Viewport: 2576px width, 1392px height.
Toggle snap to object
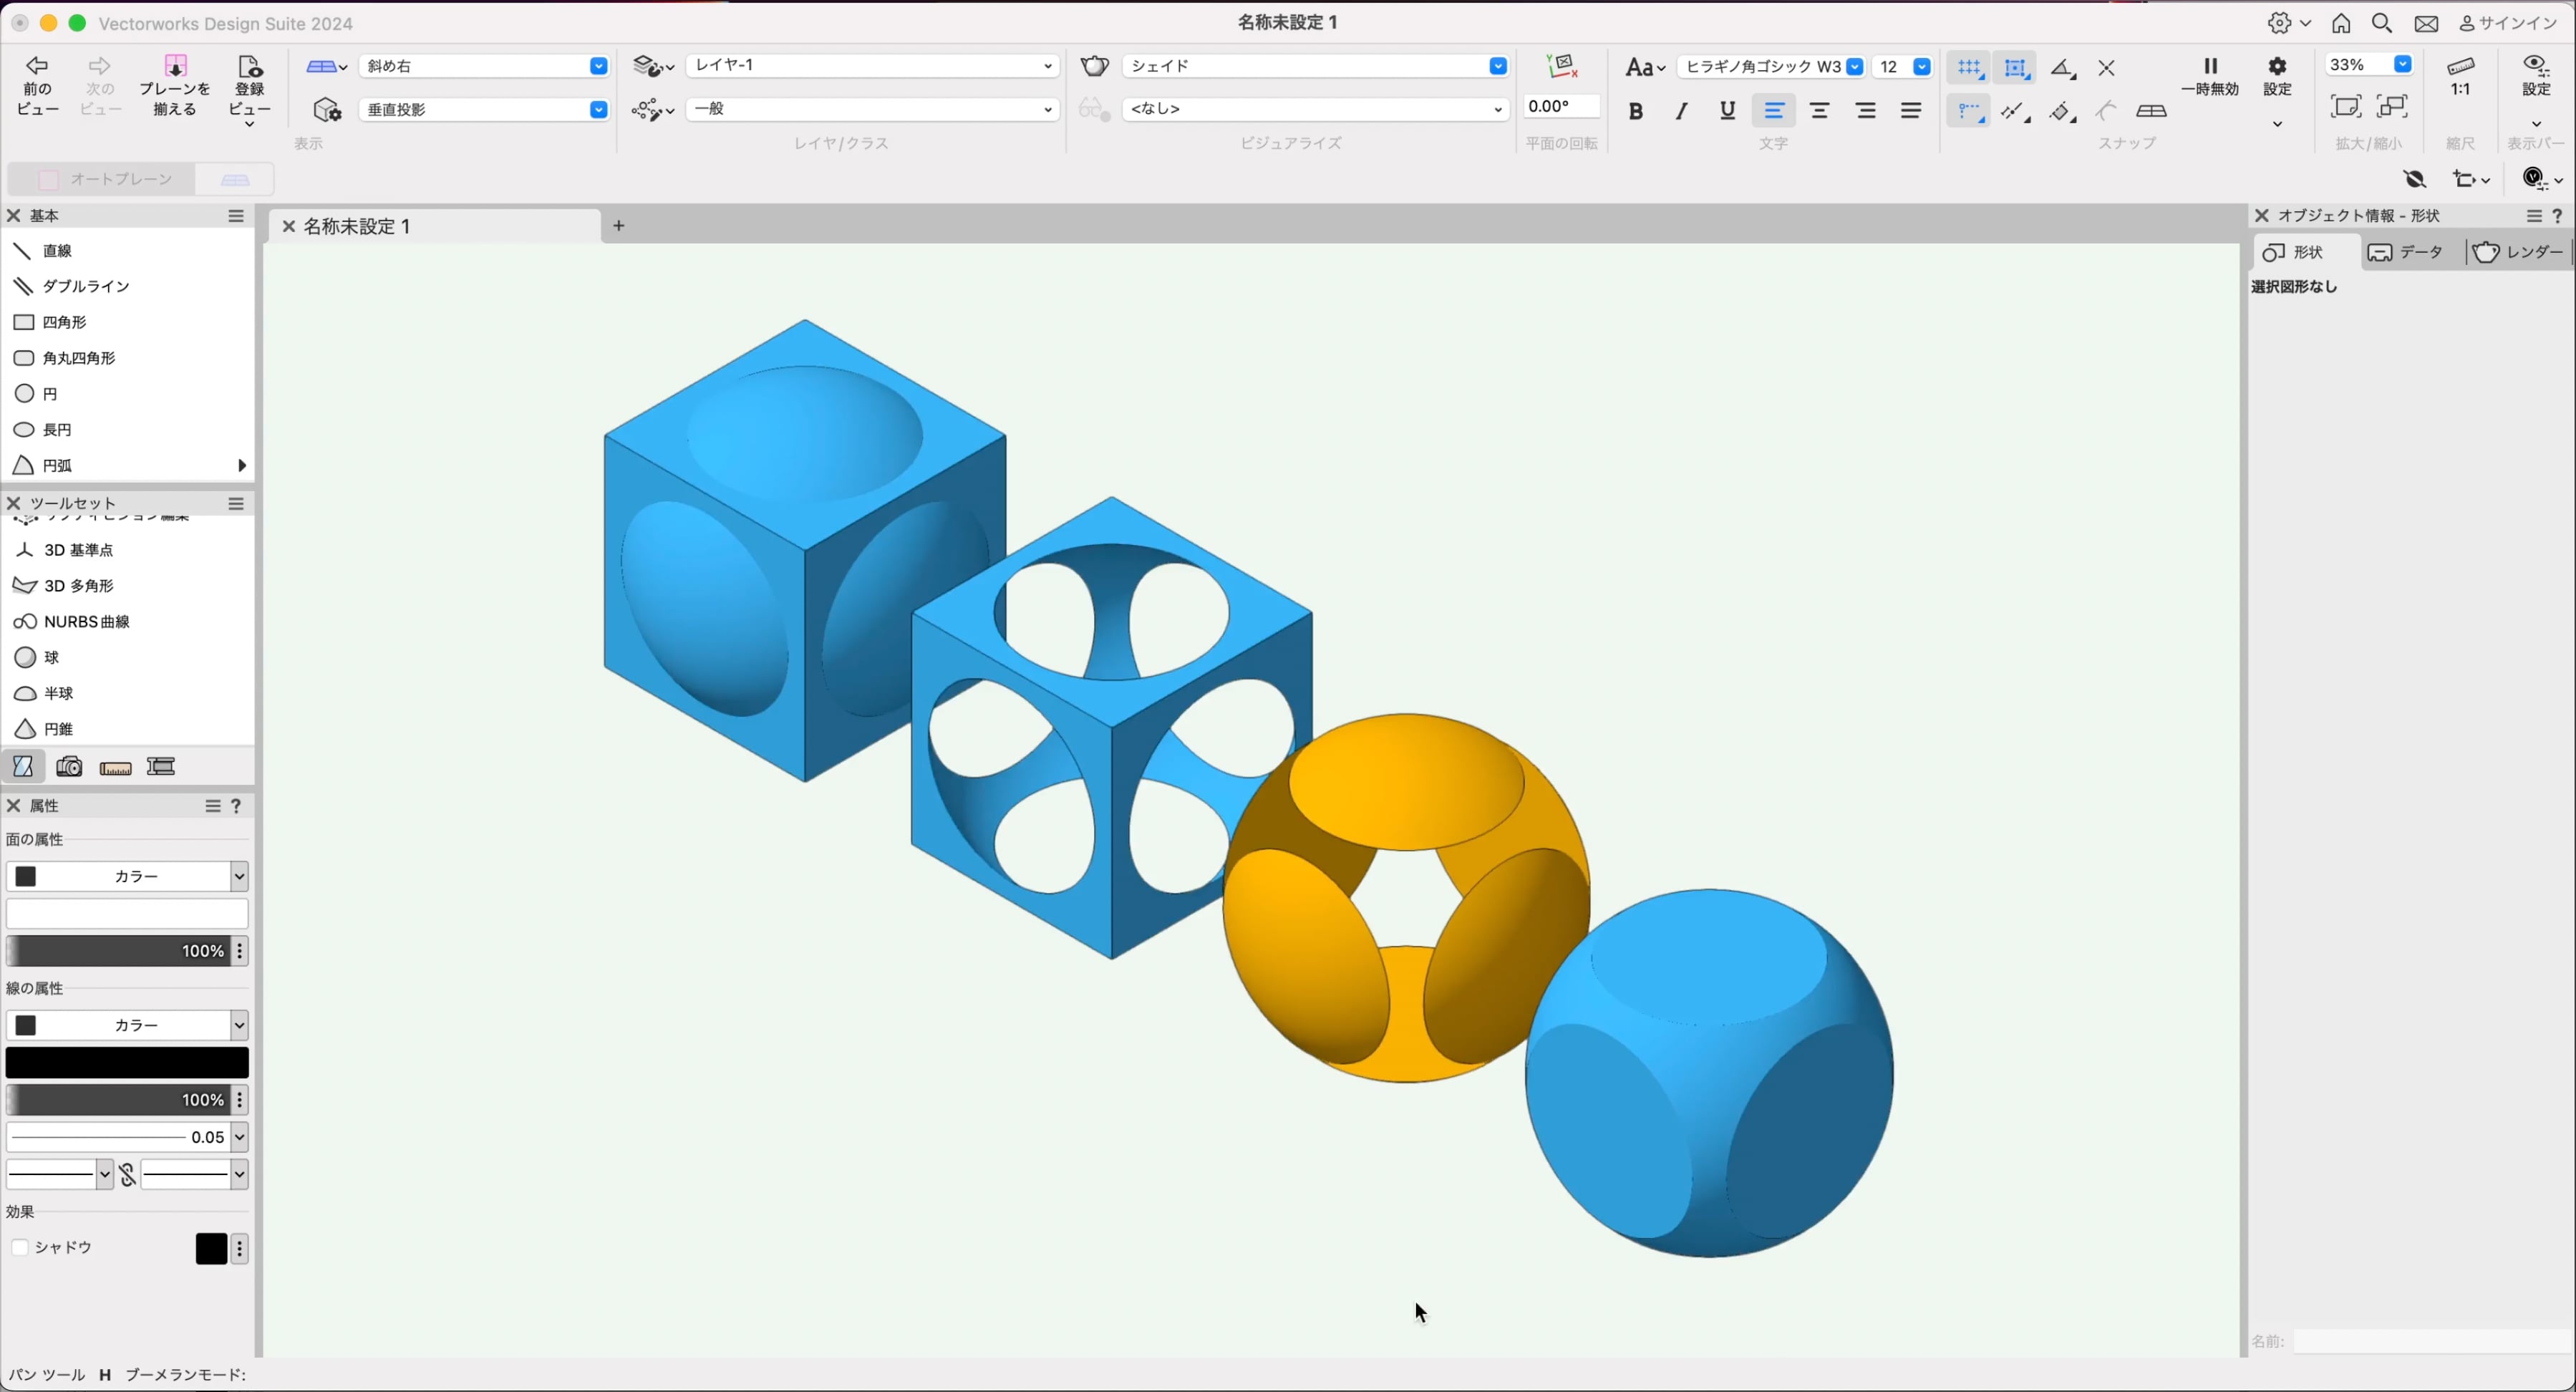[2016, 68]
